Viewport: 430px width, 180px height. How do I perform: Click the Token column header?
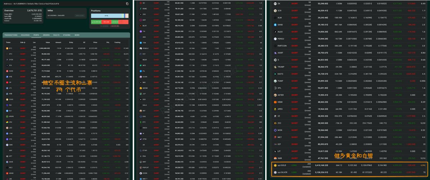[8, 42]
